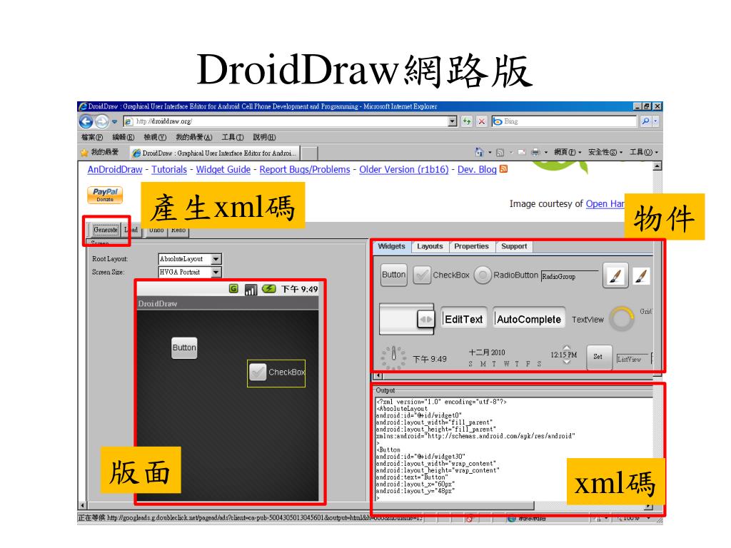Switch to the Layouts tab
This screenshot has height=548, width=731.
[x=430, y=246]
